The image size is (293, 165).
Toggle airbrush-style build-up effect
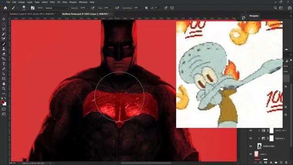click(x=117, y=8)
